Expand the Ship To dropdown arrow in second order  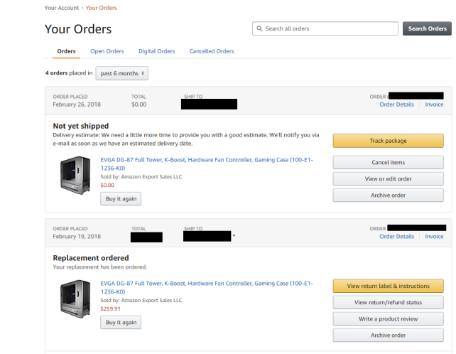click(234, 236)
